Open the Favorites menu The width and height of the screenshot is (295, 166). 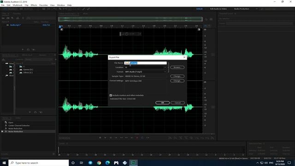43,5
